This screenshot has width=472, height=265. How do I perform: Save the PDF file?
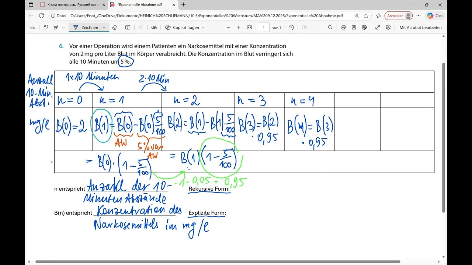354,27
